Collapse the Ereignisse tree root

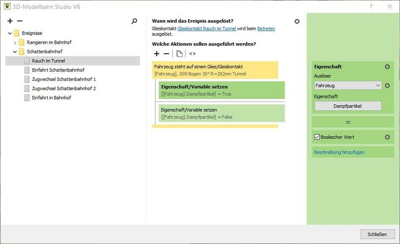[x=10, y=34]
